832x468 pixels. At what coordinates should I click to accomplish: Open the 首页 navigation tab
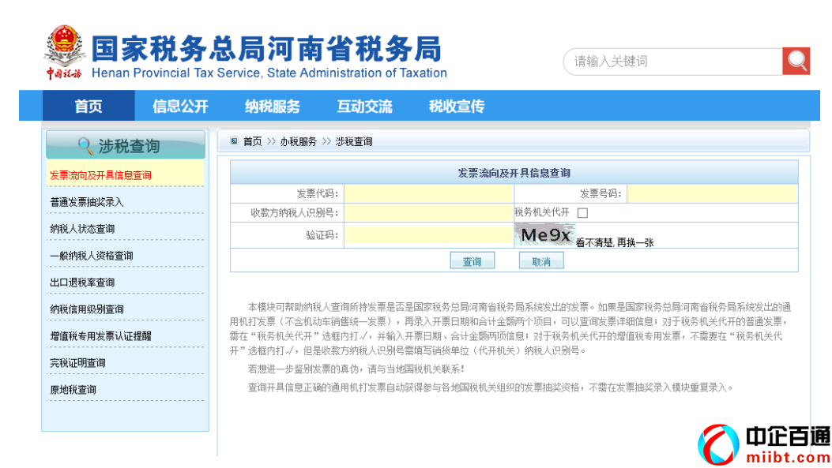[x=88, y=107]
